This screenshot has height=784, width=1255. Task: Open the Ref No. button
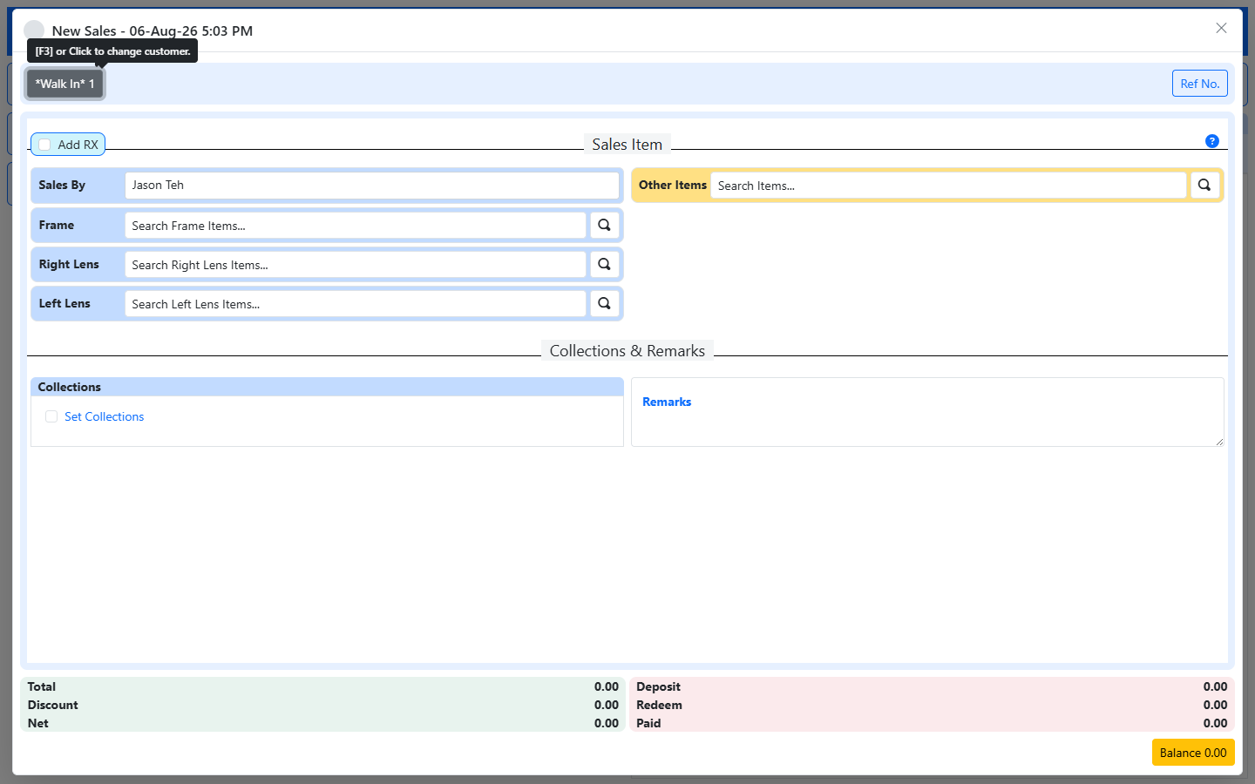1199,84
